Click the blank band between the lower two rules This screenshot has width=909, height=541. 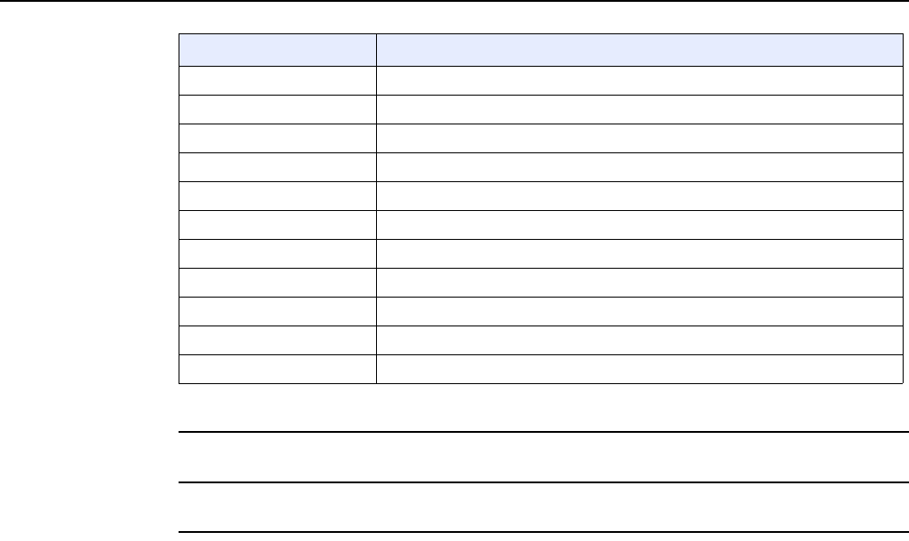[x=543, y=507]
